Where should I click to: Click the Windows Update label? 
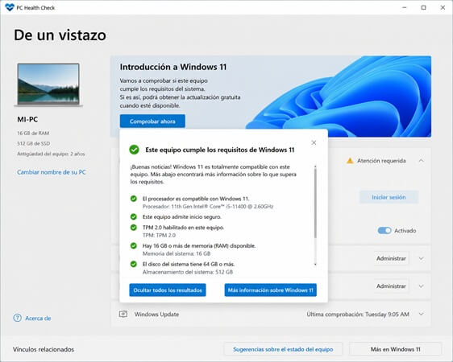(x=156, y=315)
